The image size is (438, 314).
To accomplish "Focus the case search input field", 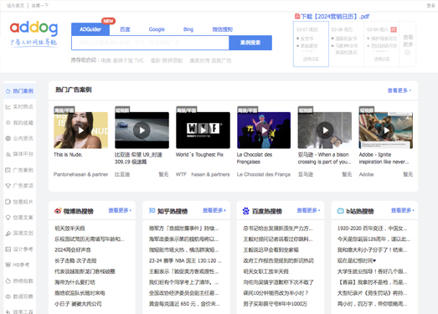I will click(x=150, y=43).
